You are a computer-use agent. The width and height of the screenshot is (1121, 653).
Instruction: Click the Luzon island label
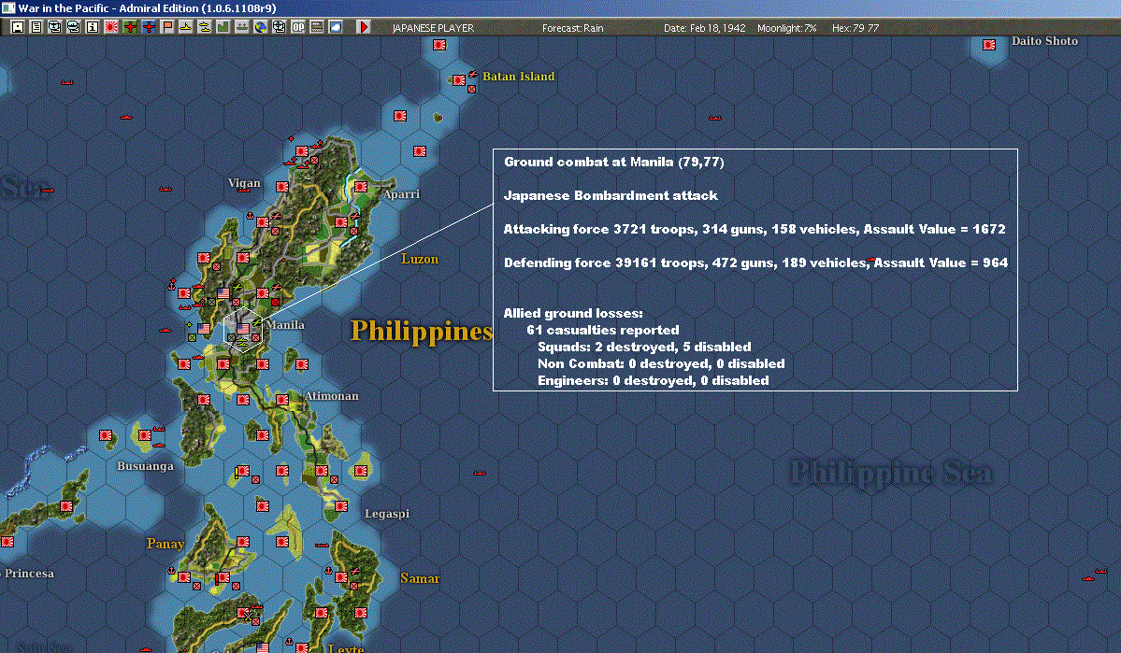pyautogui.click(x=420, y=259)
